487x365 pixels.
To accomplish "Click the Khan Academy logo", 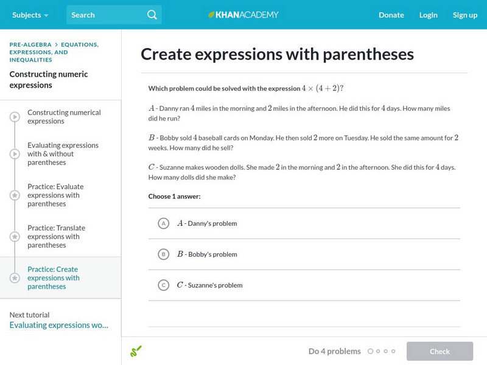I will pyautogui.click(x=243, y=15).
